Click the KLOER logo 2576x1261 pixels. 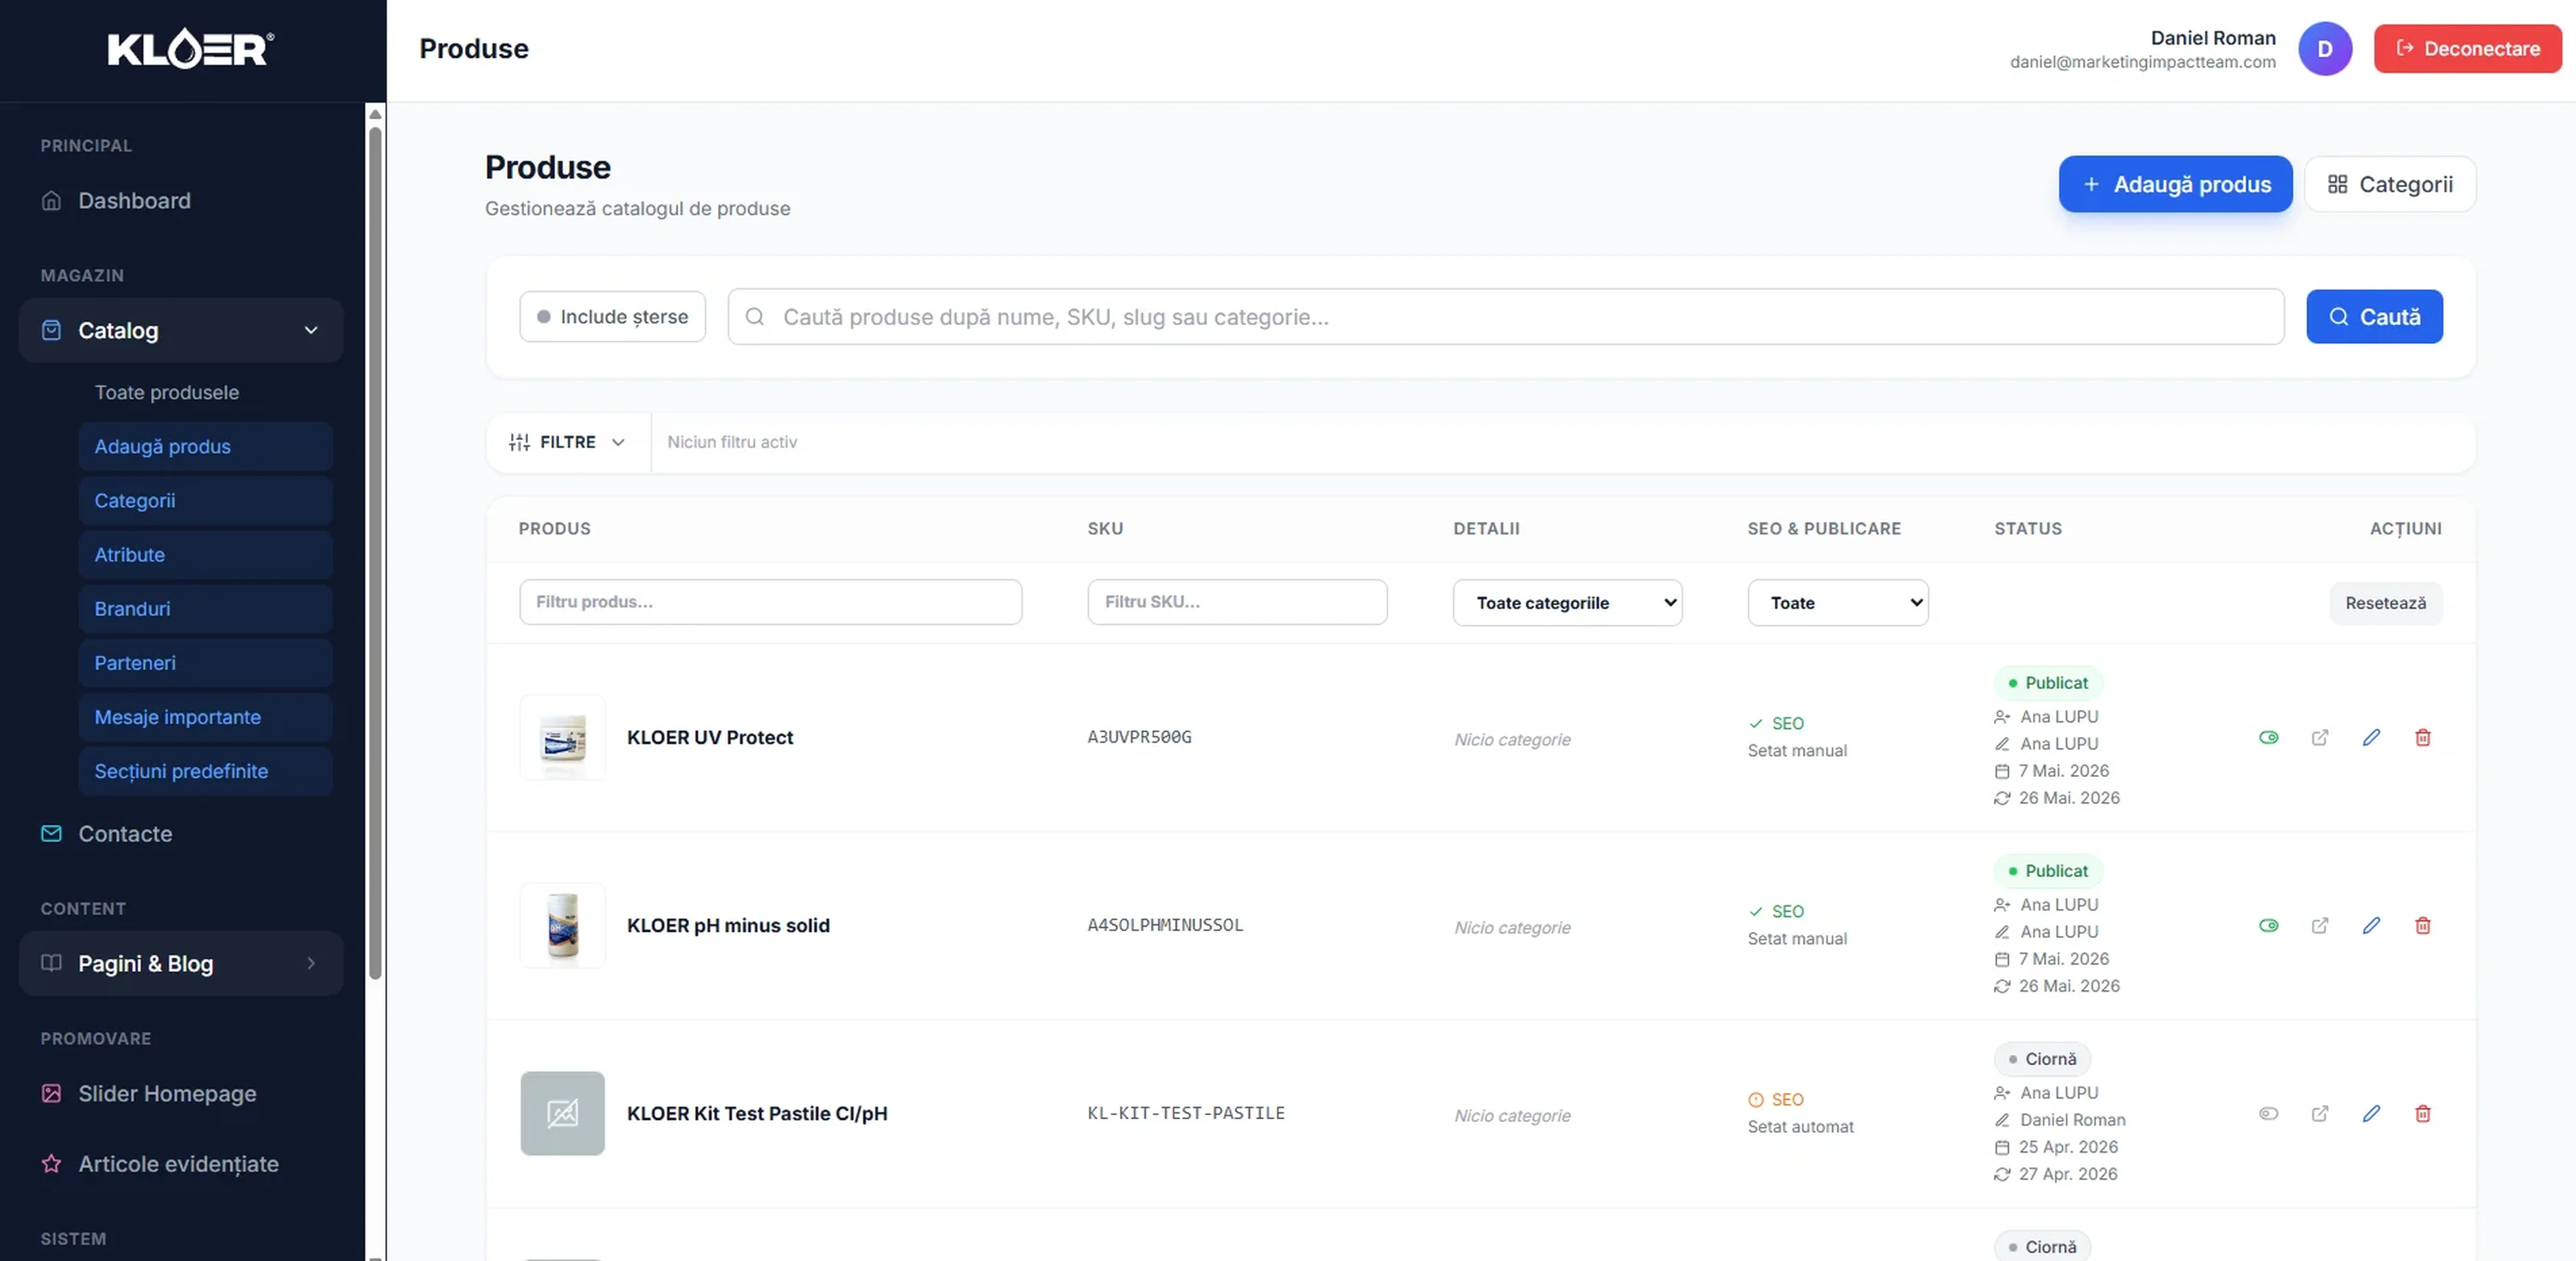tap(191, 48)
